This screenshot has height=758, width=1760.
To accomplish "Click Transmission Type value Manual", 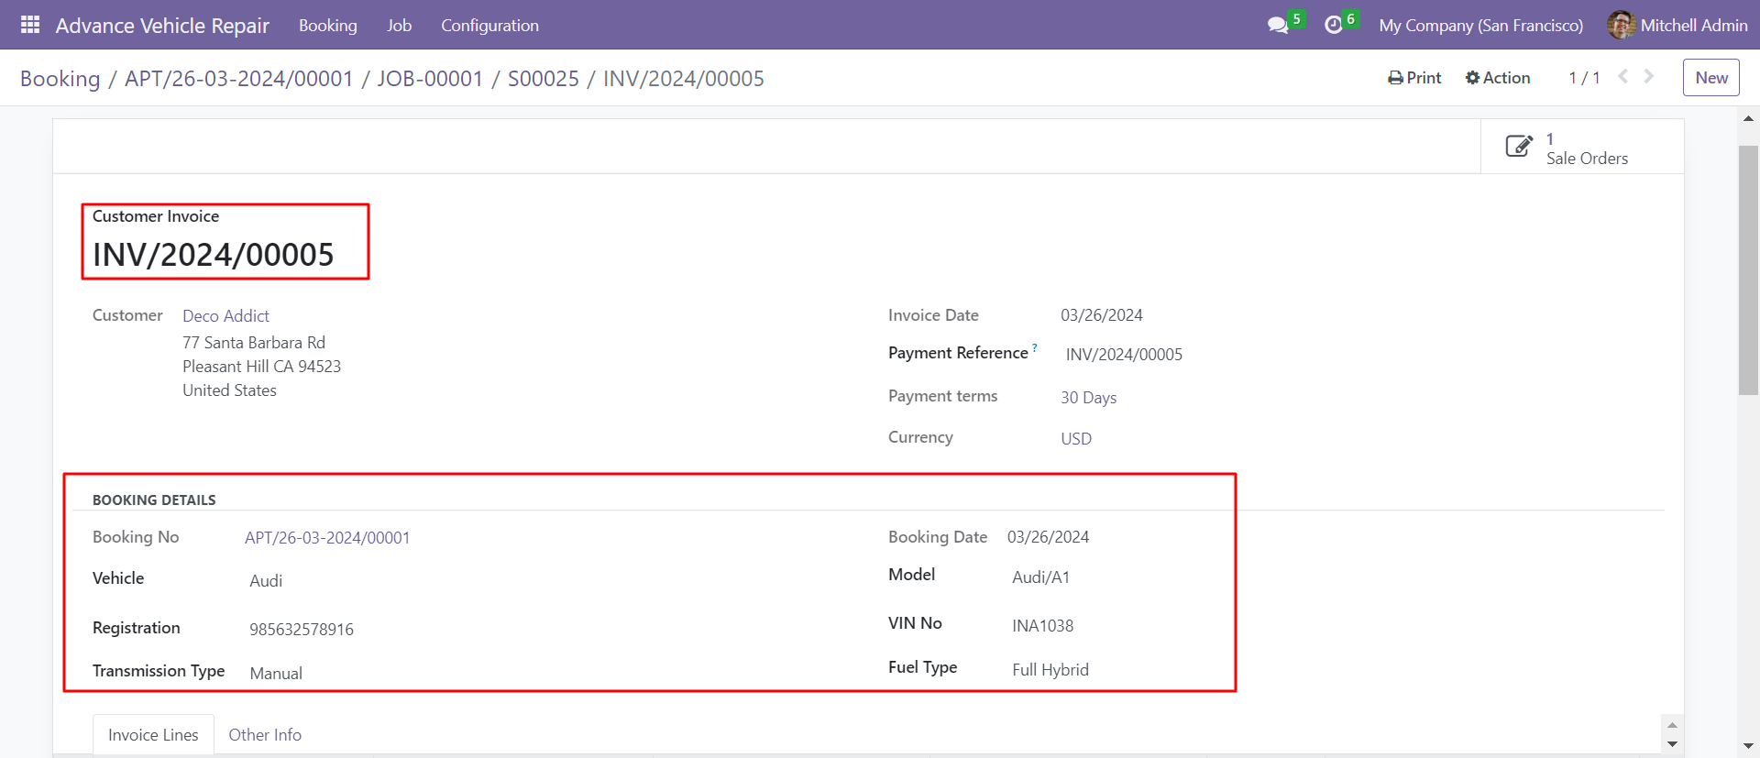I will click(x=276, y=674).
